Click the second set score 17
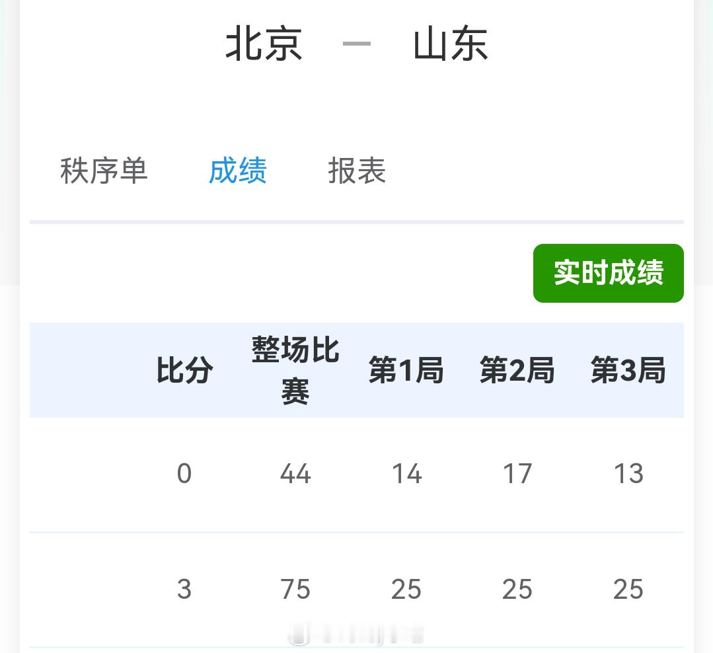Viewport: 713px width, 653px height. coord(517,473)
